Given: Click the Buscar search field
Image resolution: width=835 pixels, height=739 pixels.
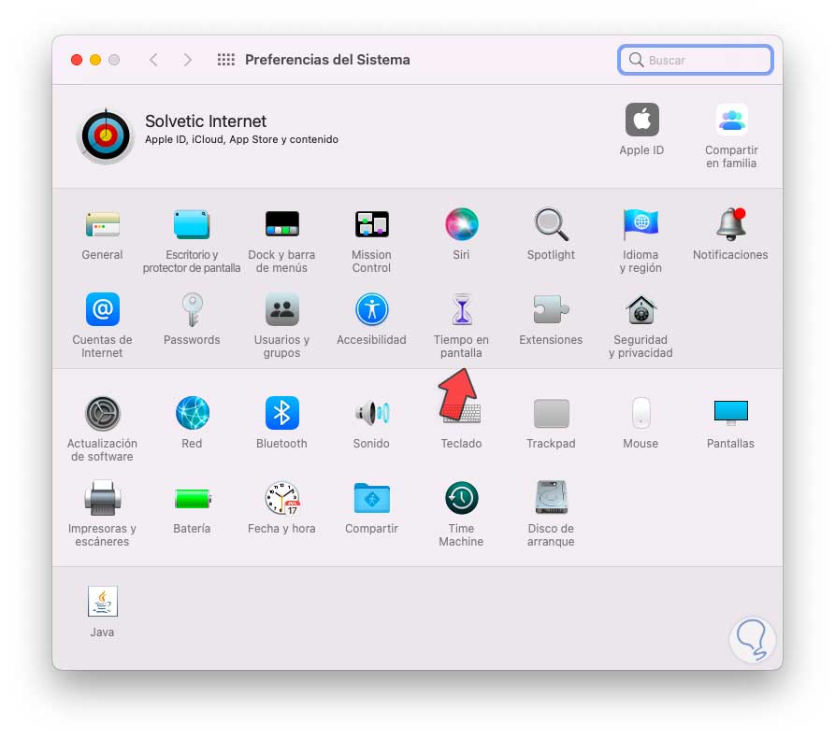Looking at the screenshot, I should pos(696,60).
